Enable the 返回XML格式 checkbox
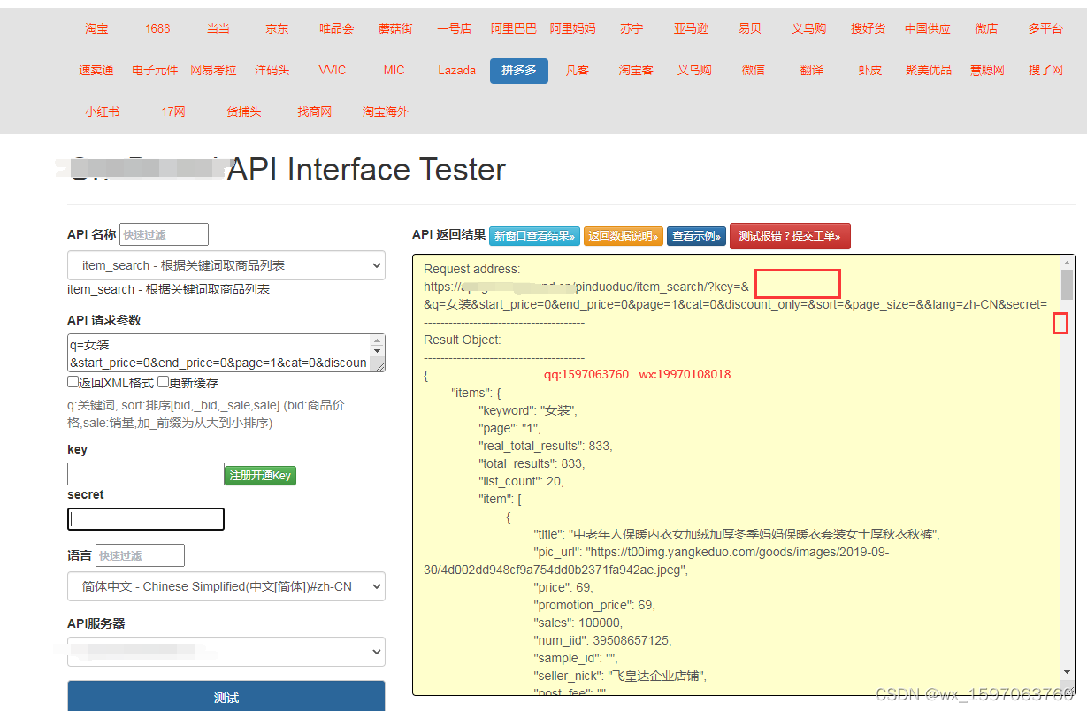Screen dimensions: 1087x711 pos(73,382)
